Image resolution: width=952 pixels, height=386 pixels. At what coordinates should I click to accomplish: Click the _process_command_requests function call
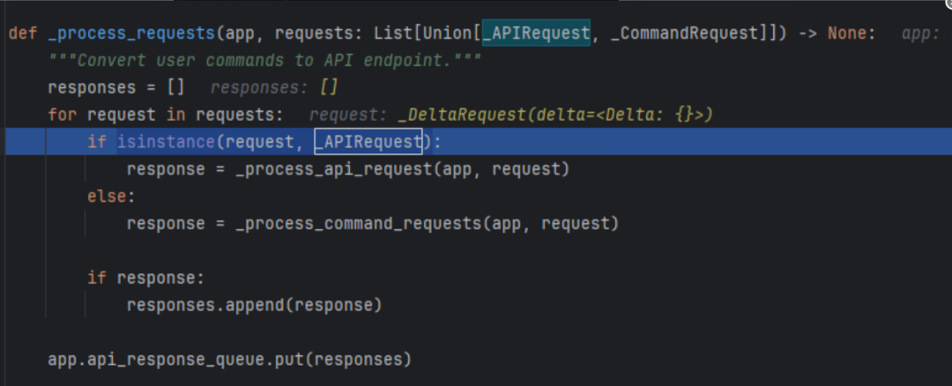coord(358,224)
